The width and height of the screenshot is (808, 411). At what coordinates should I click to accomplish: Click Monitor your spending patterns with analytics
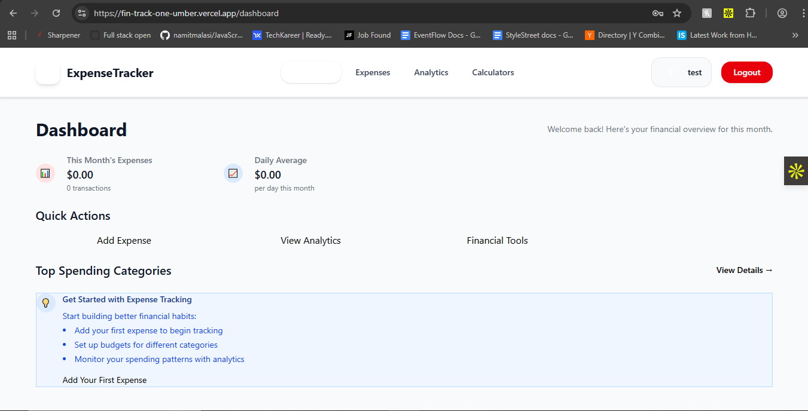pos(160,359)
